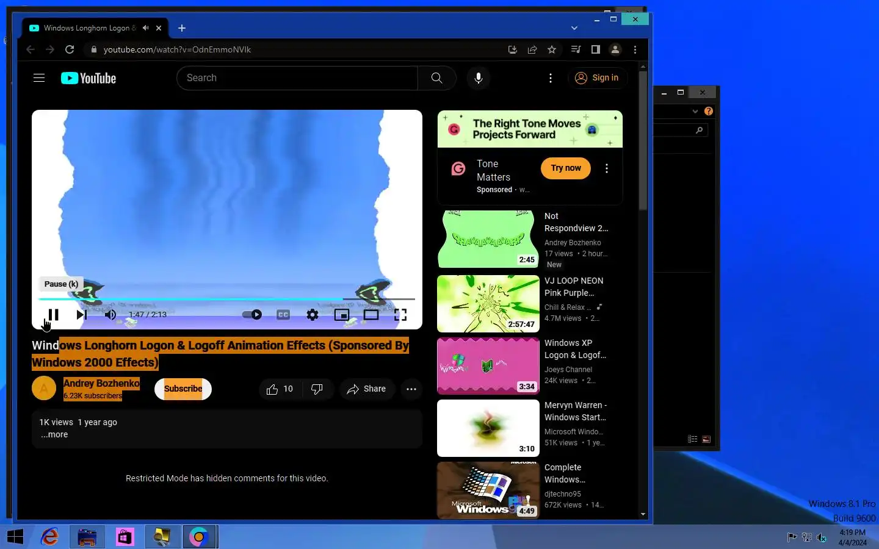Like the video with thumbs up

(x=280, y=389)
